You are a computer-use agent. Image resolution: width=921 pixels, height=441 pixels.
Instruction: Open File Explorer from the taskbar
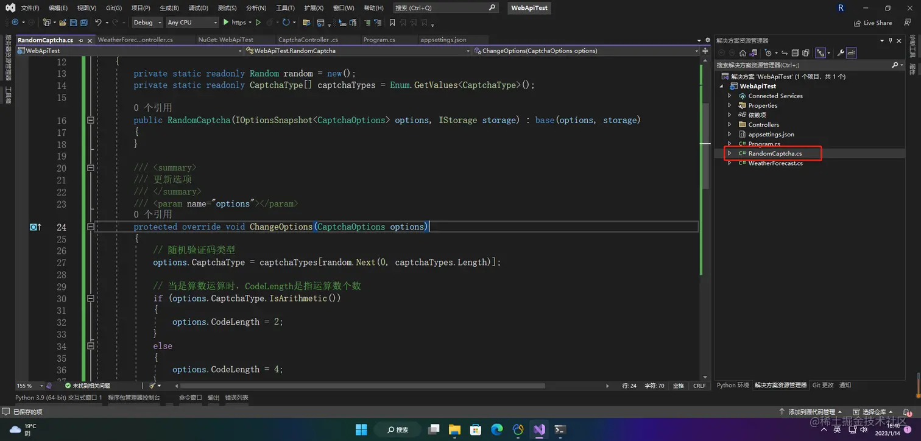click(x=455, y=429)
